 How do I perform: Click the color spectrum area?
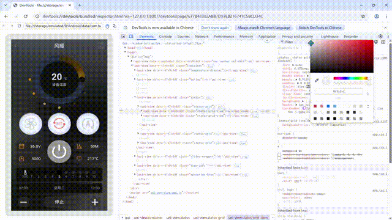(x=342, y=56)
